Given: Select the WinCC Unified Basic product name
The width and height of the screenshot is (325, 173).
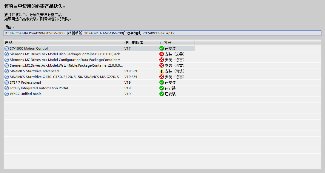Looking at the screenshot, I should click(x=25, y=94).
